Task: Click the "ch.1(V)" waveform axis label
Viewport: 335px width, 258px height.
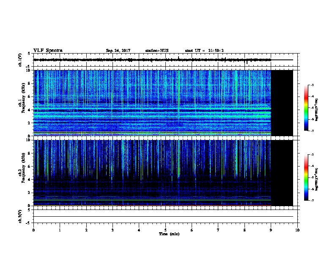Action: (20, 60)
